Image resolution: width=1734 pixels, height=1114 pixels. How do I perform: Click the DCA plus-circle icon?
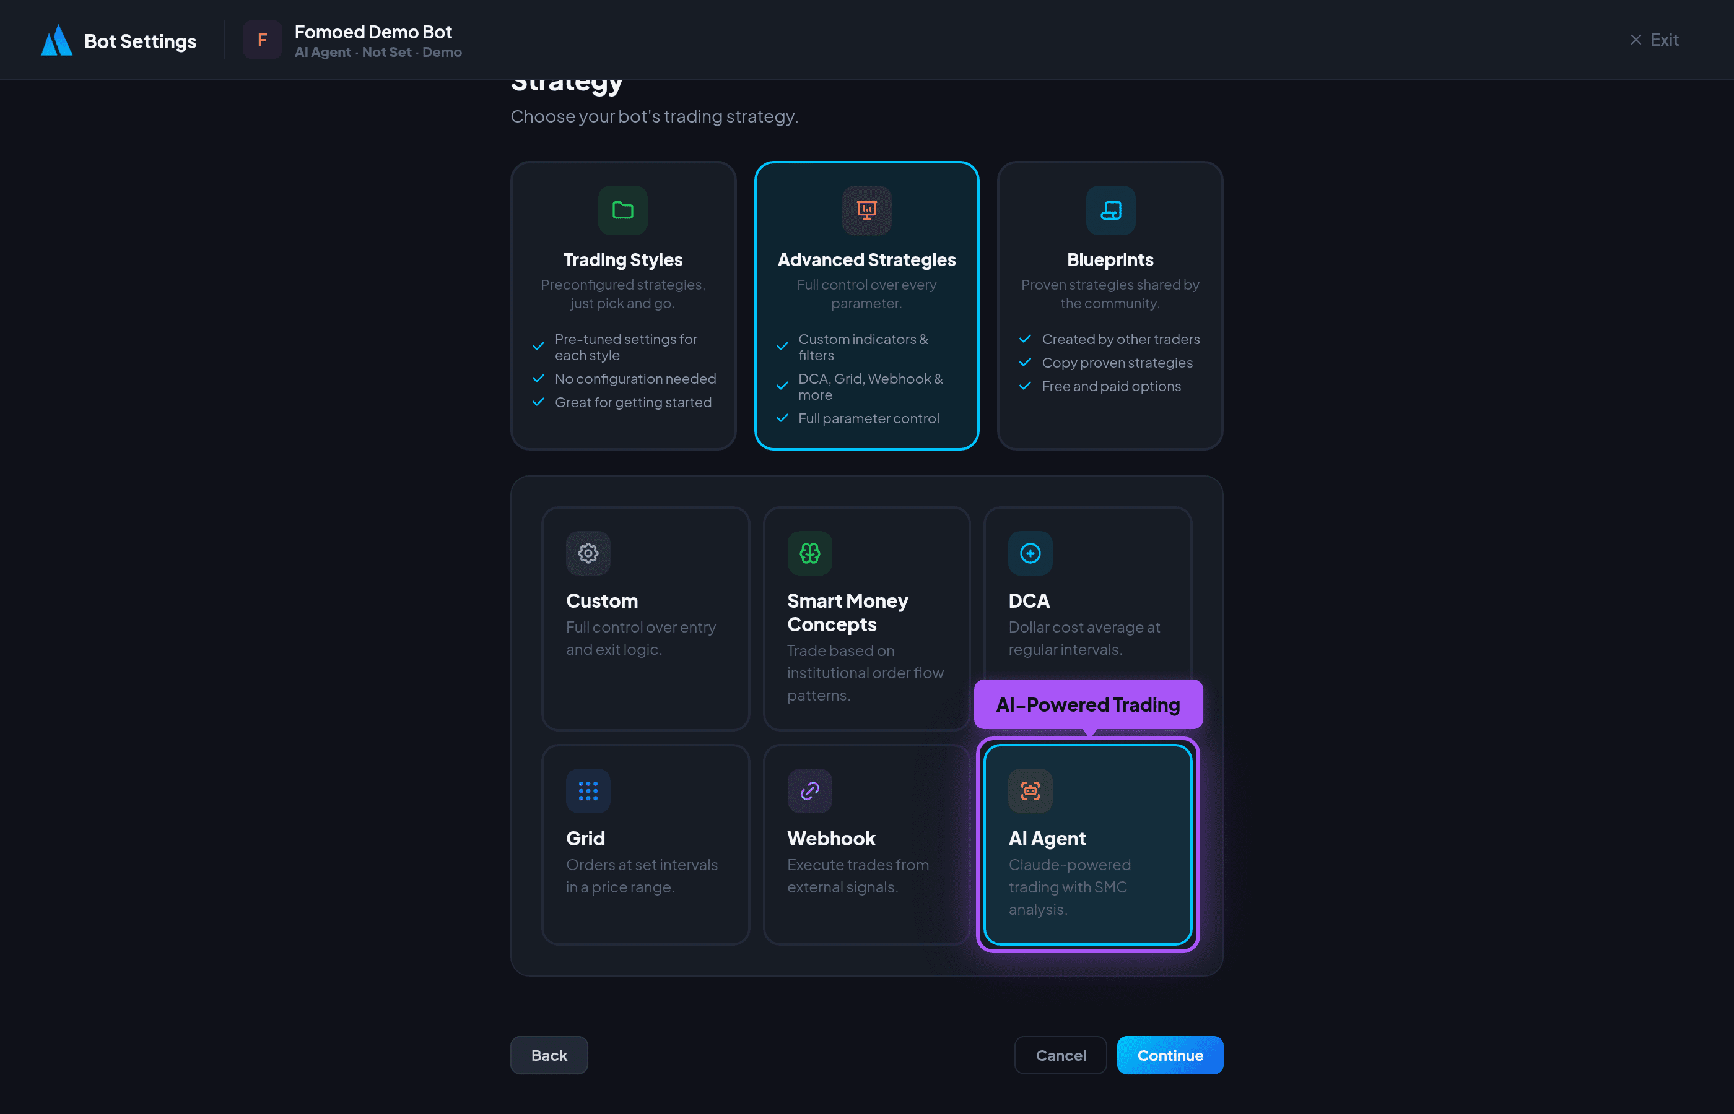point(1030,553)
